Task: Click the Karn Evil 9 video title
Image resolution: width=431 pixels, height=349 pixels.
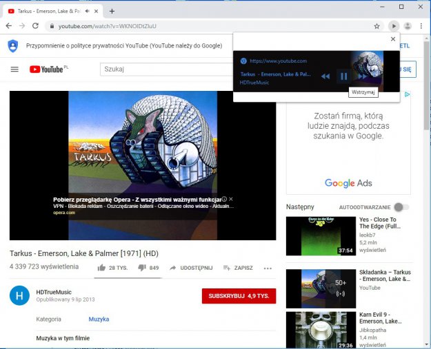Action: (380, 318)
